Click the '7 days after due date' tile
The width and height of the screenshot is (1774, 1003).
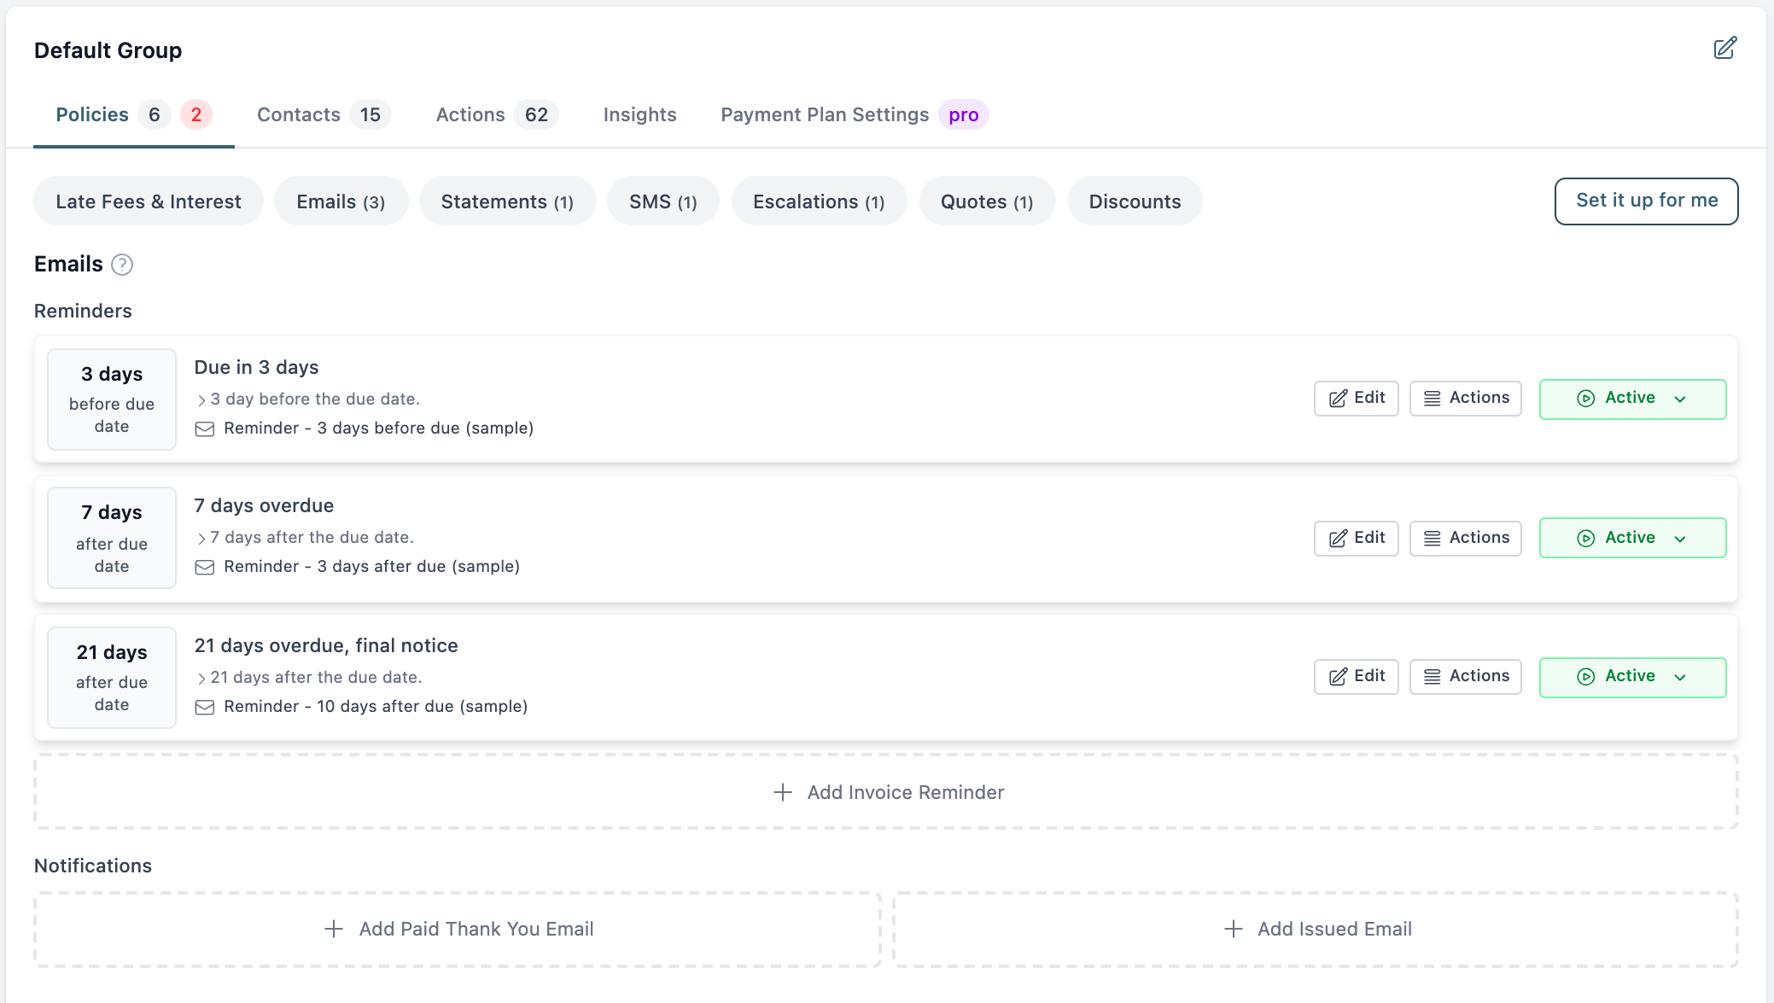click(112, 538)
